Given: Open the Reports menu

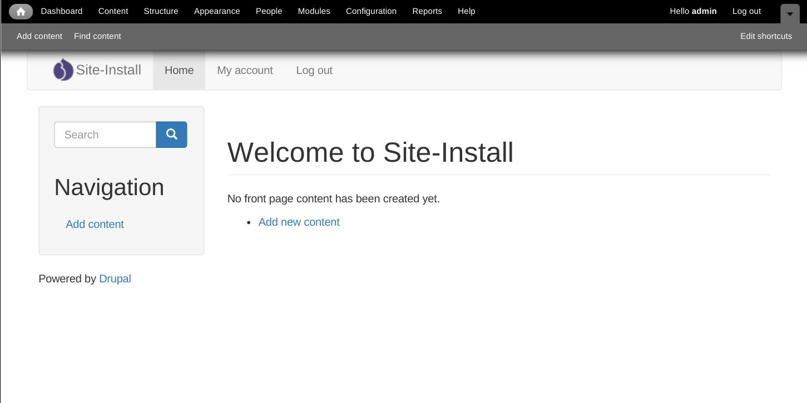Looking at the screenshot, I should (x=427, y=11).
